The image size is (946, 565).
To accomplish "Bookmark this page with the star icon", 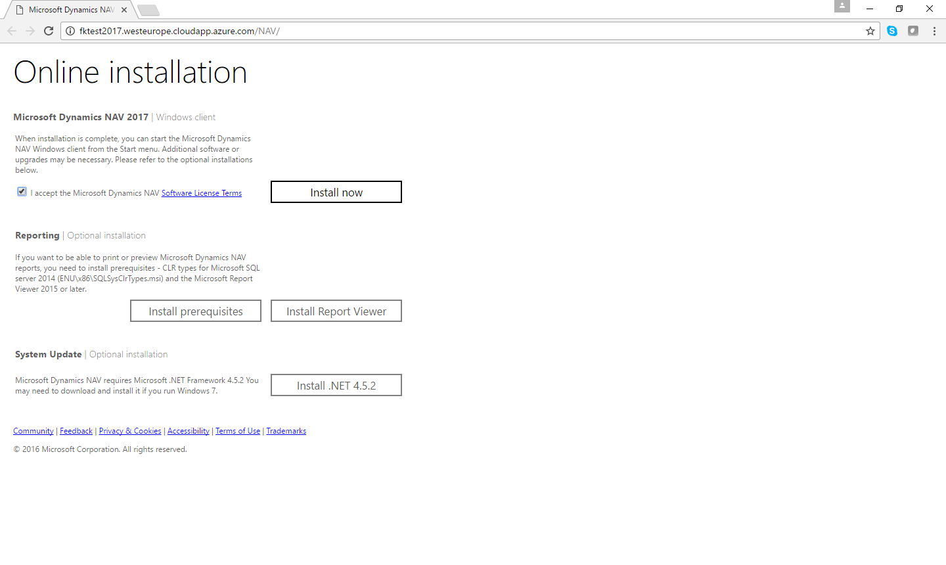I will coord(870,31).
